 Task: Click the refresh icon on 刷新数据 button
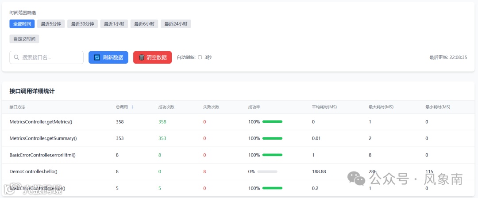(x=97, y=57)
